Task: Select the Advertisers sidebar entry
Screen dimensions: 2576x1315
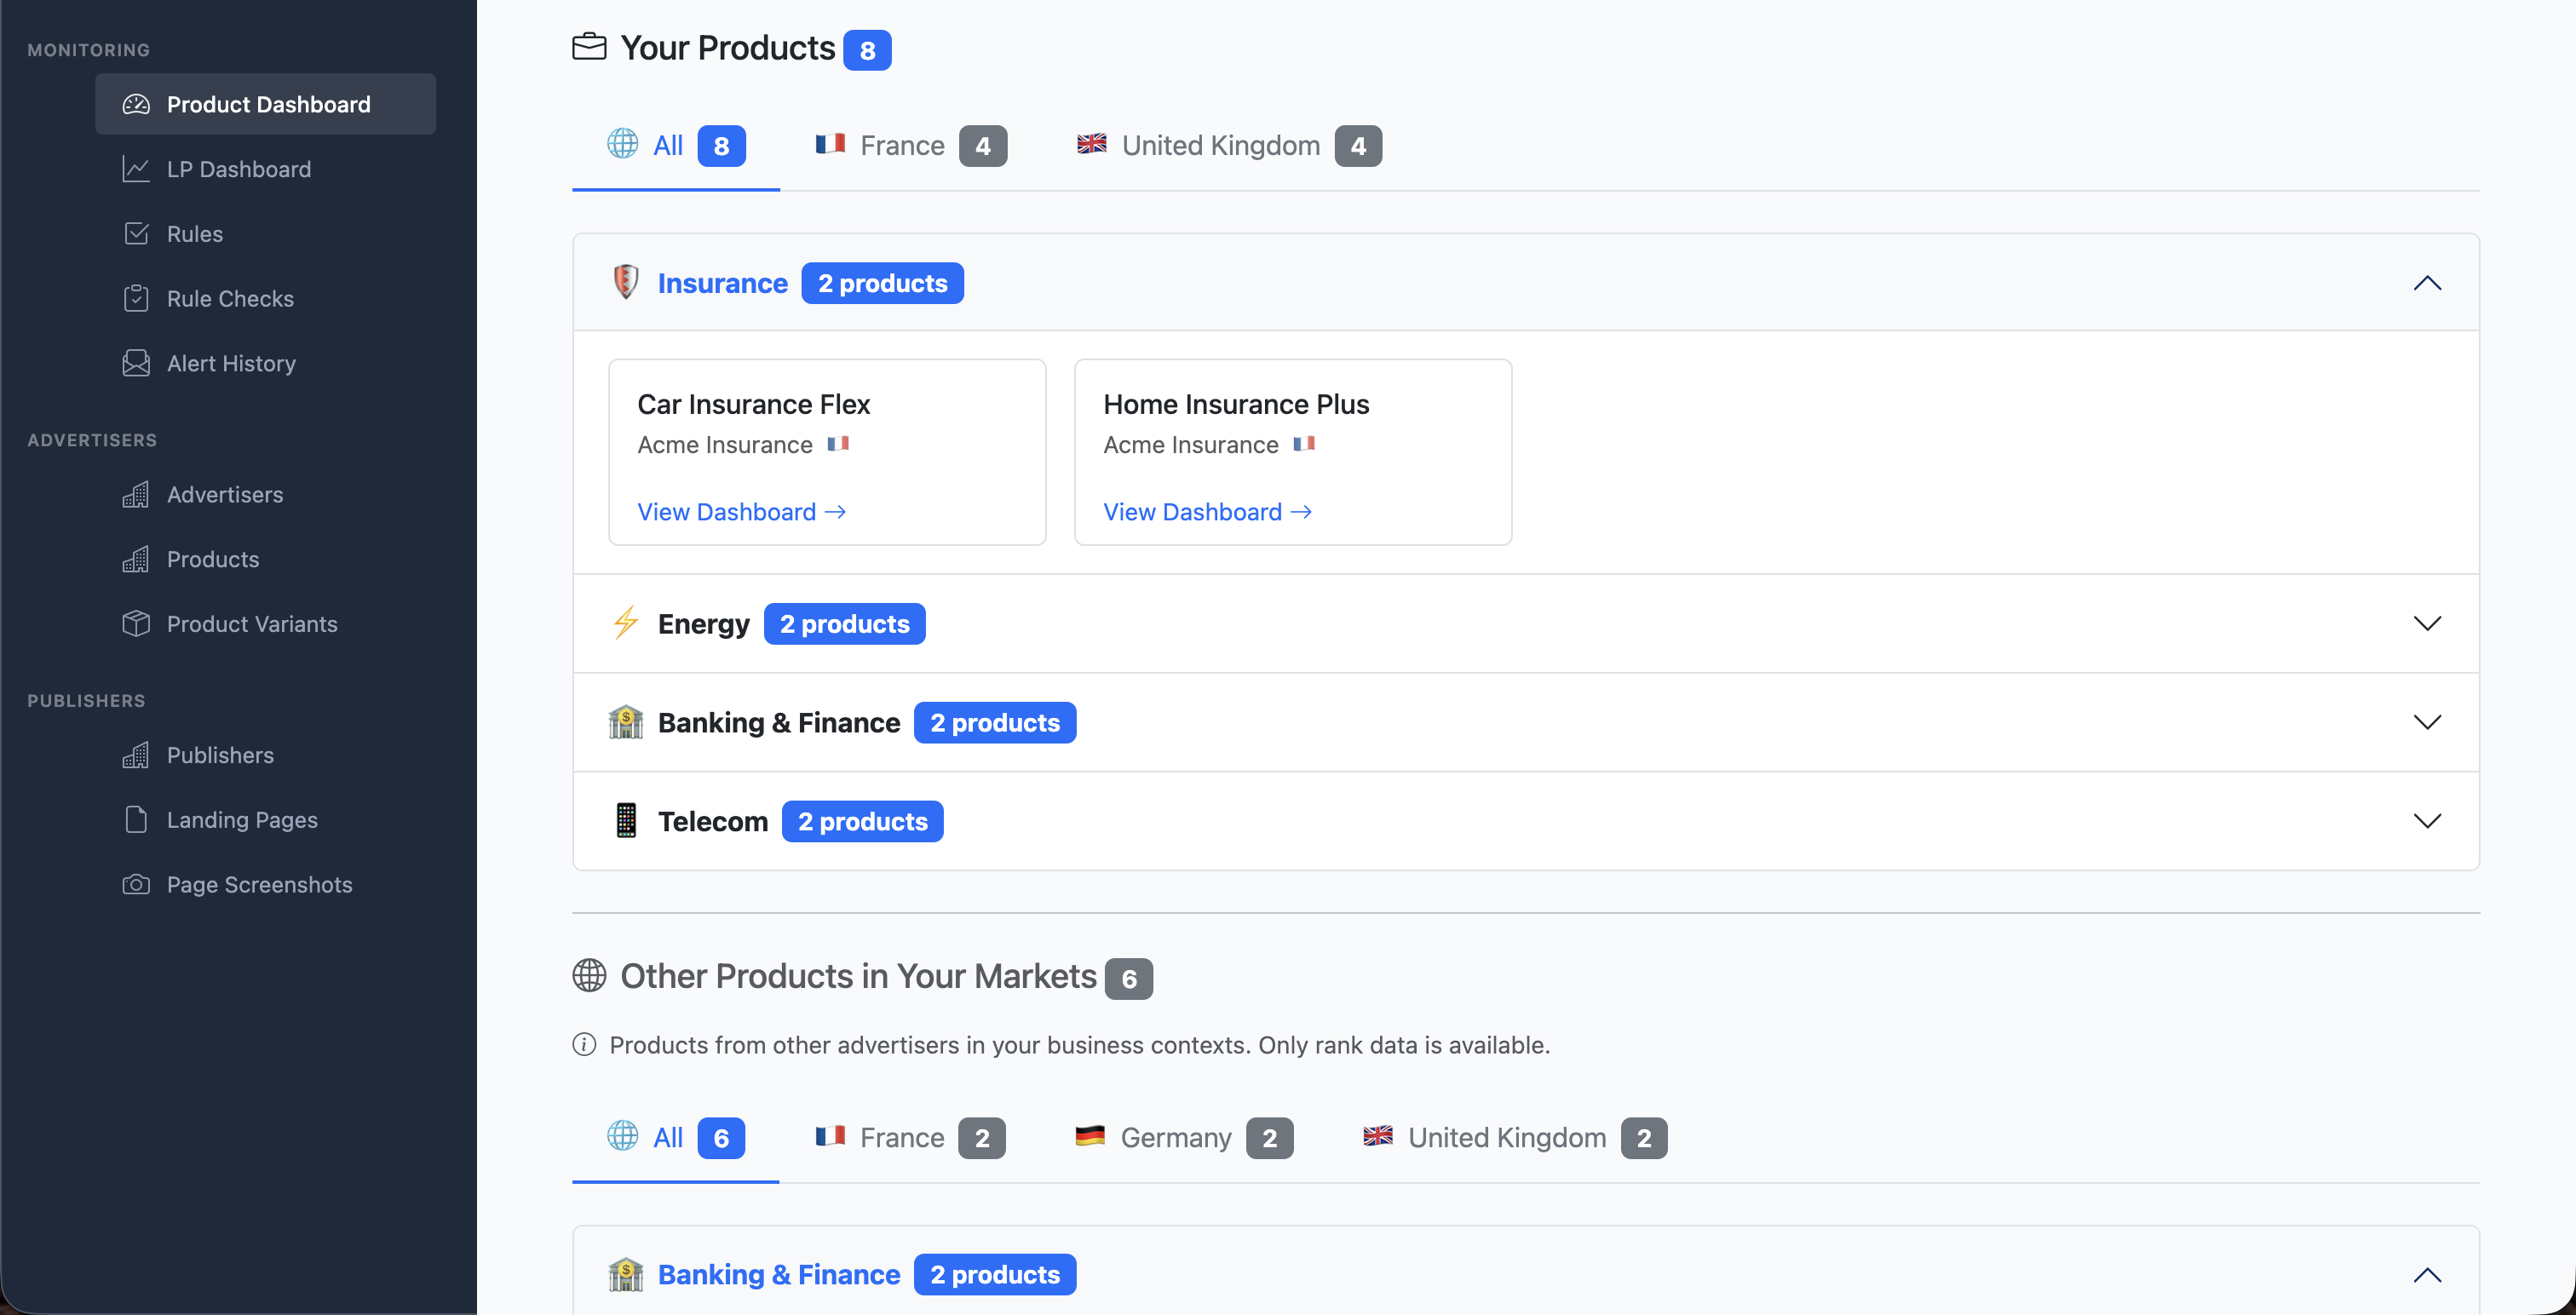Action: tap(224, 494)
